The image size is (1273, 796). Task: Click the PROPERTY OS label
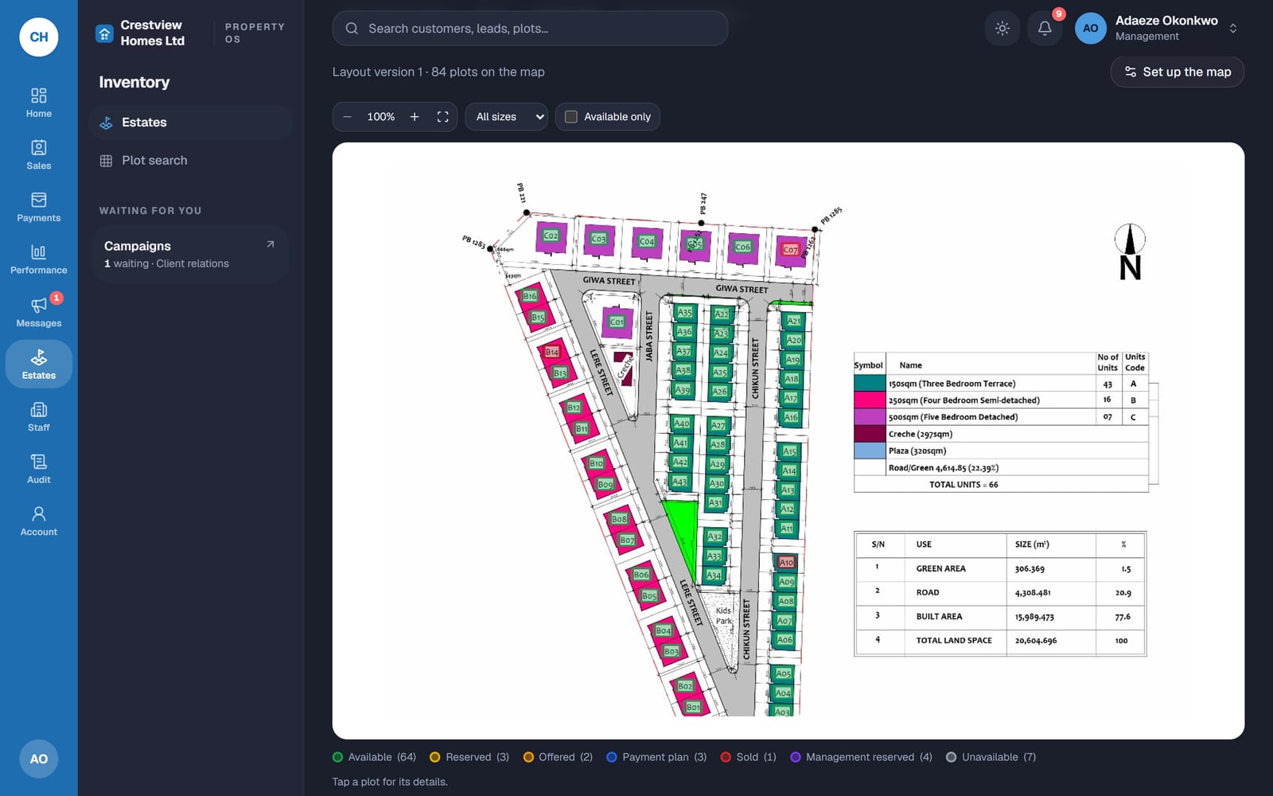255,33
